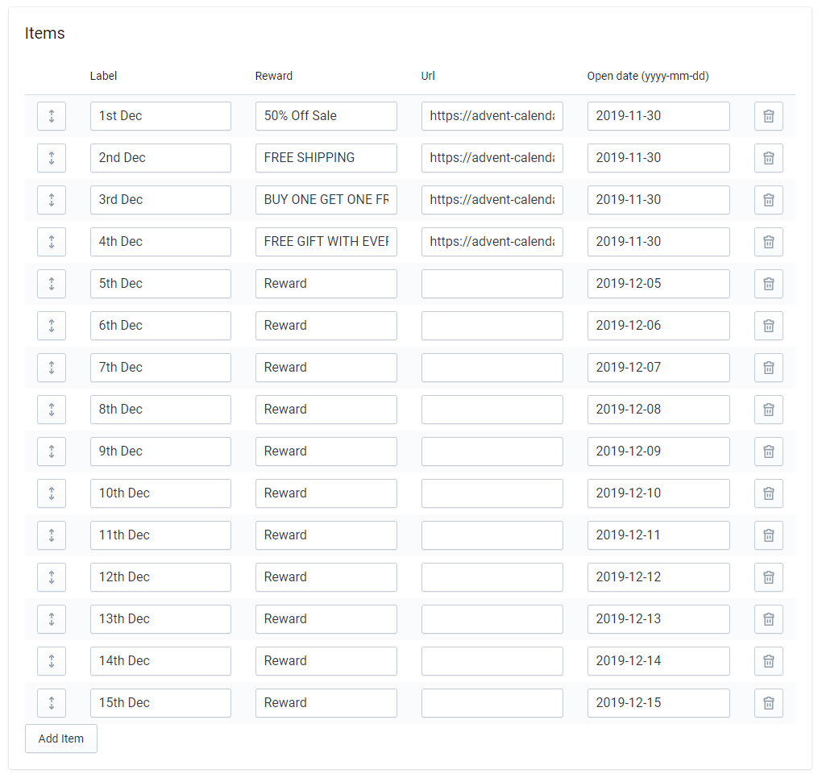
Task: Edit the 50% Off Sale reward field
Action: [x=326, y=116]
